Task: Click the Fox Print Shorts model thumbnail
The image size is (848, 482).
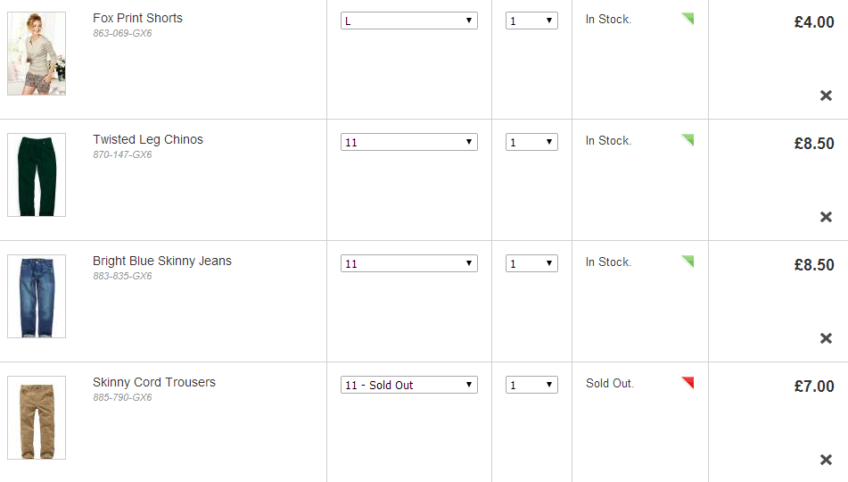Action: pos(37,54)
